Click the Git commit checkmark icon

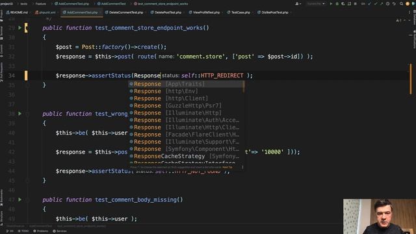(376, 4)
